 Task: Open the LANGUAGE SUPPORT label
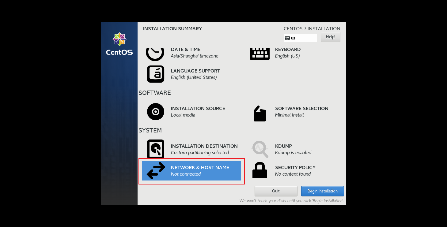click(x=195, y=71)
